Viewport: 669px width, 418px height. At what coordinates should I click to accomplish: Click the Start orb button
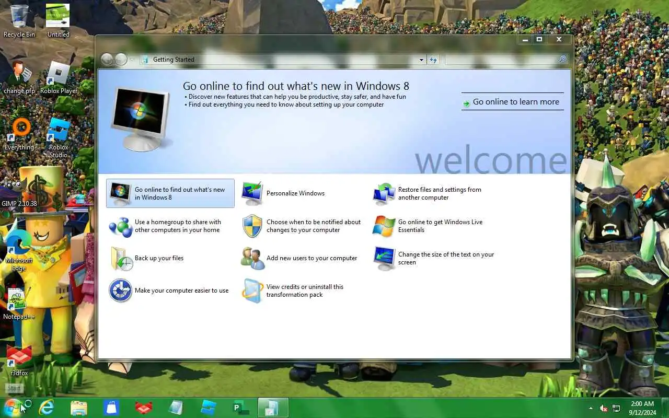pos(13,408)
